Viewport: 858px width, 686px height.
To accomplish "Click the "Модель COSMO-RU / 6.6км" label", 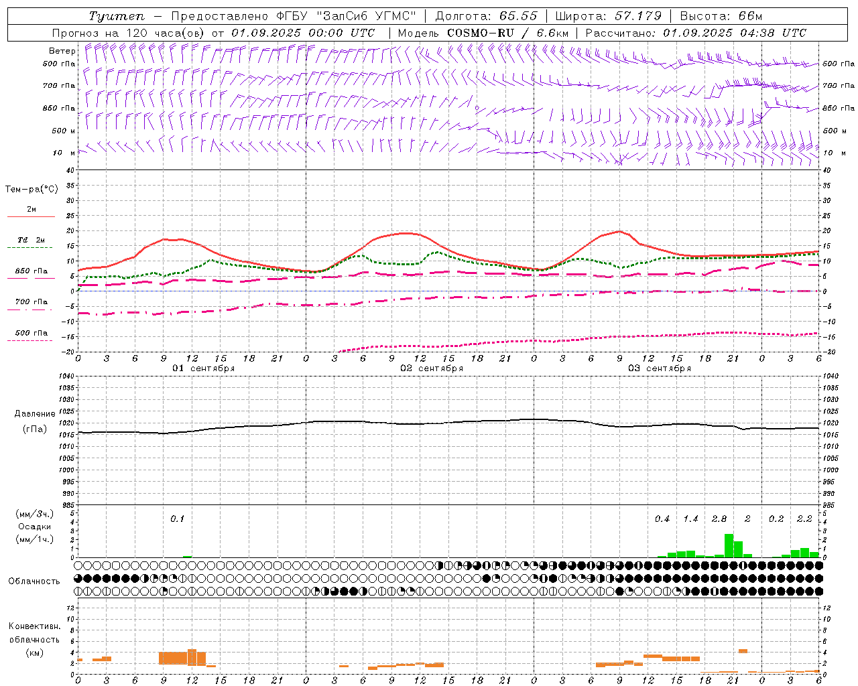I will pyautogui.click(x=483, y=33).
